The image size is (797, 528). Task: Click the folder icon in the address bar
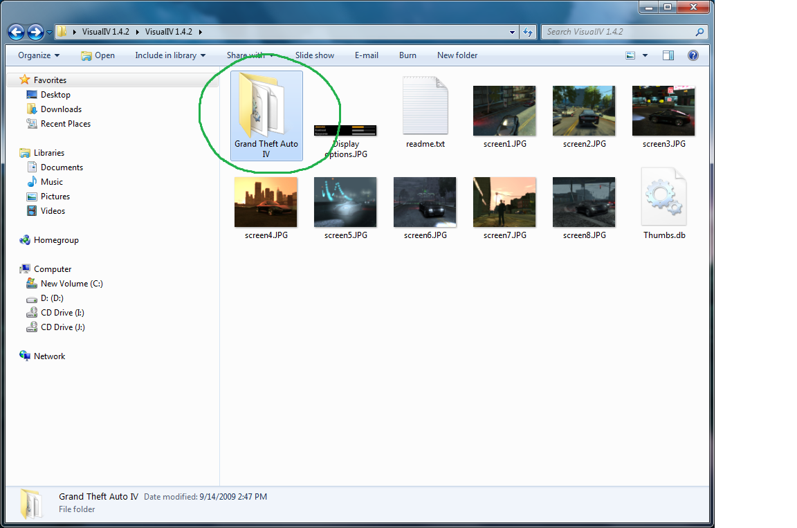[62, 32]
